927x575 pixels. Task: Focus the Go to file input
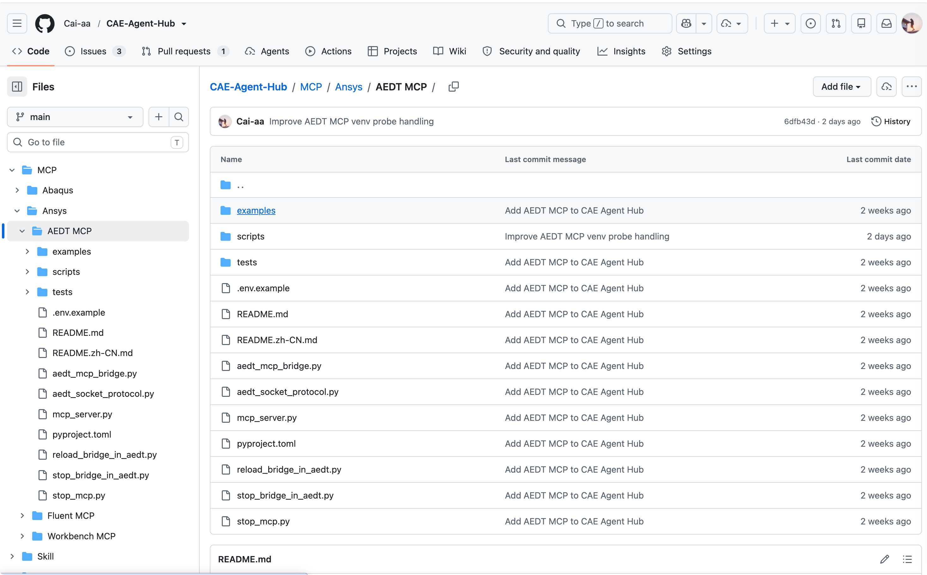click(x=98, y=142)
